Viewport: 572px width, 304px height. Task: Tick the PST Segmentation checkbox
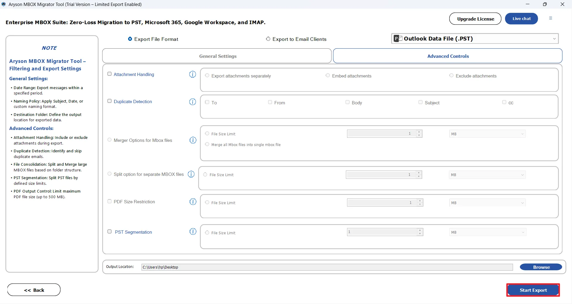(x=109, y=232)
